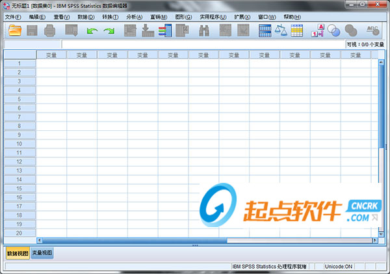This screenshot has height=274, width=390.
Task: Click the horizontal scrollbar left arrow
Action: click(39, 240)
